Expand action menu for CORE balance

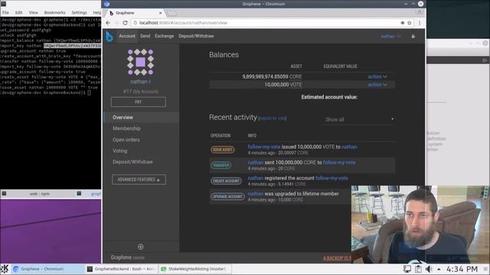click(377, 76)
